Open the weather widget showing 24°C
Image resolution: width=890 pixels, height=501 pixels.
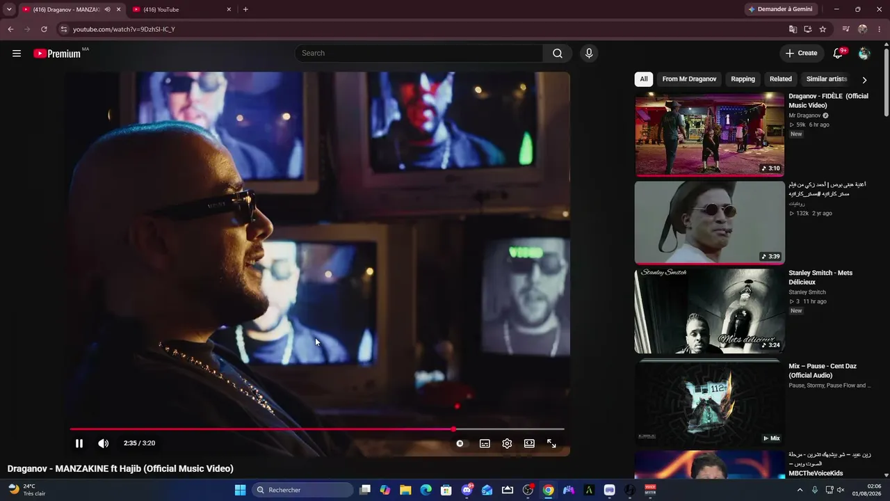pyautogui.click(x=28, y=490)
